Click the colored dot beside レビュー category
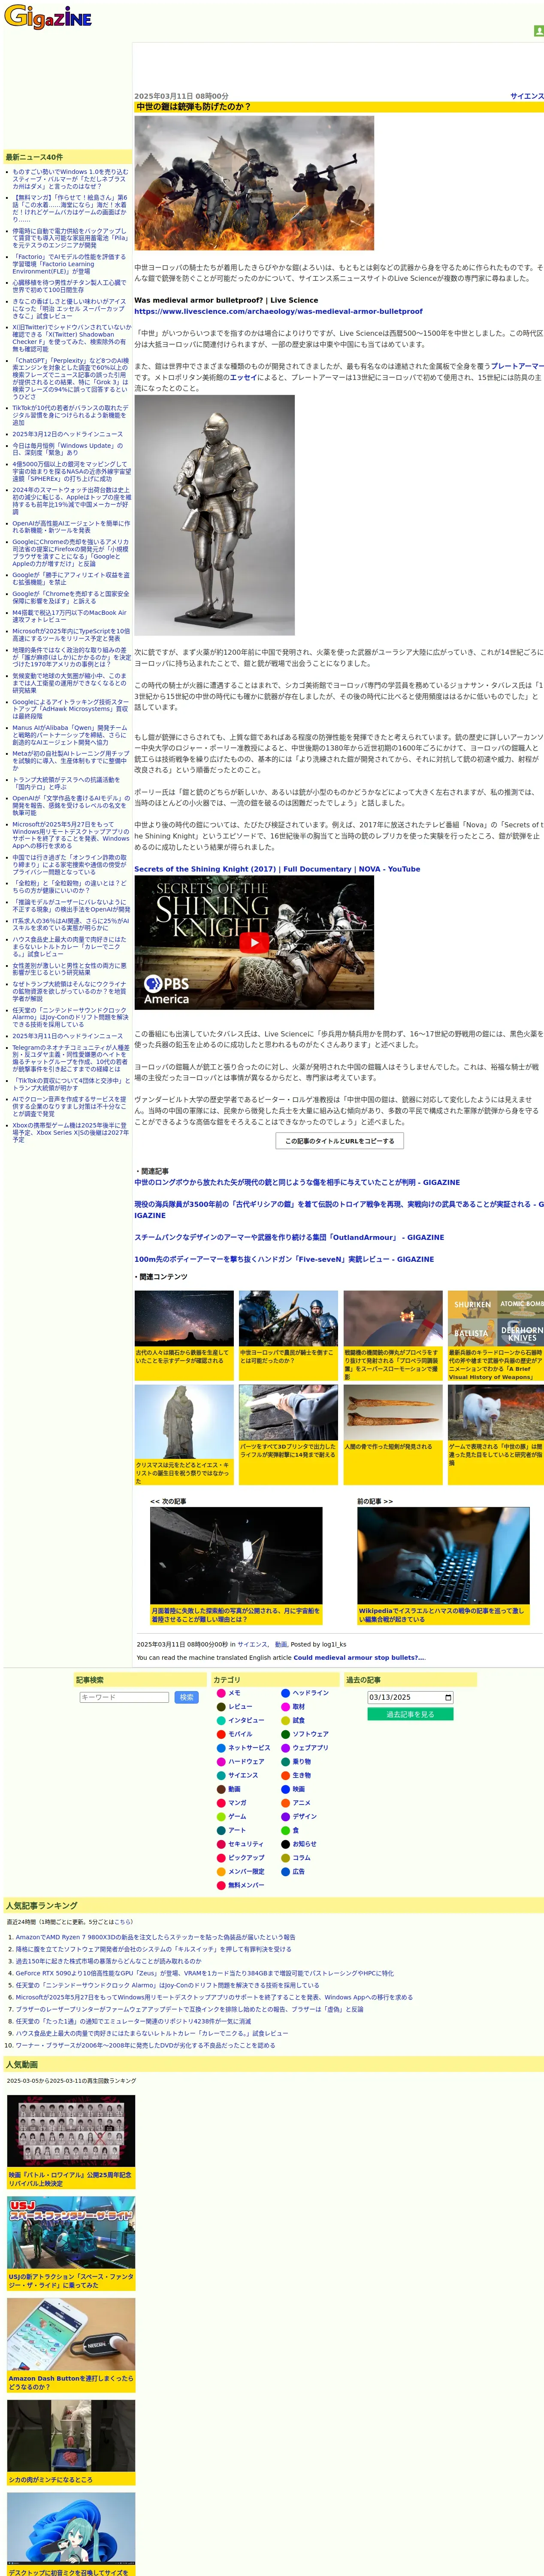The width and height of the screenshot is (544, 2576). (221, 1707)
